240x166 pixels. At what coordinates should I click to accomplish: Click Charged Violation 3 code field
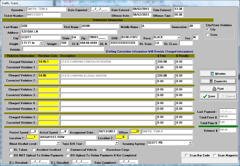point(48,90)
